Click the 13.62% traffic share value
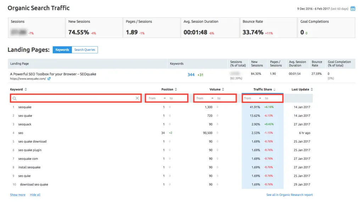Image resolution: width=363 pixels, height=202 pixels. coord(255,116)
